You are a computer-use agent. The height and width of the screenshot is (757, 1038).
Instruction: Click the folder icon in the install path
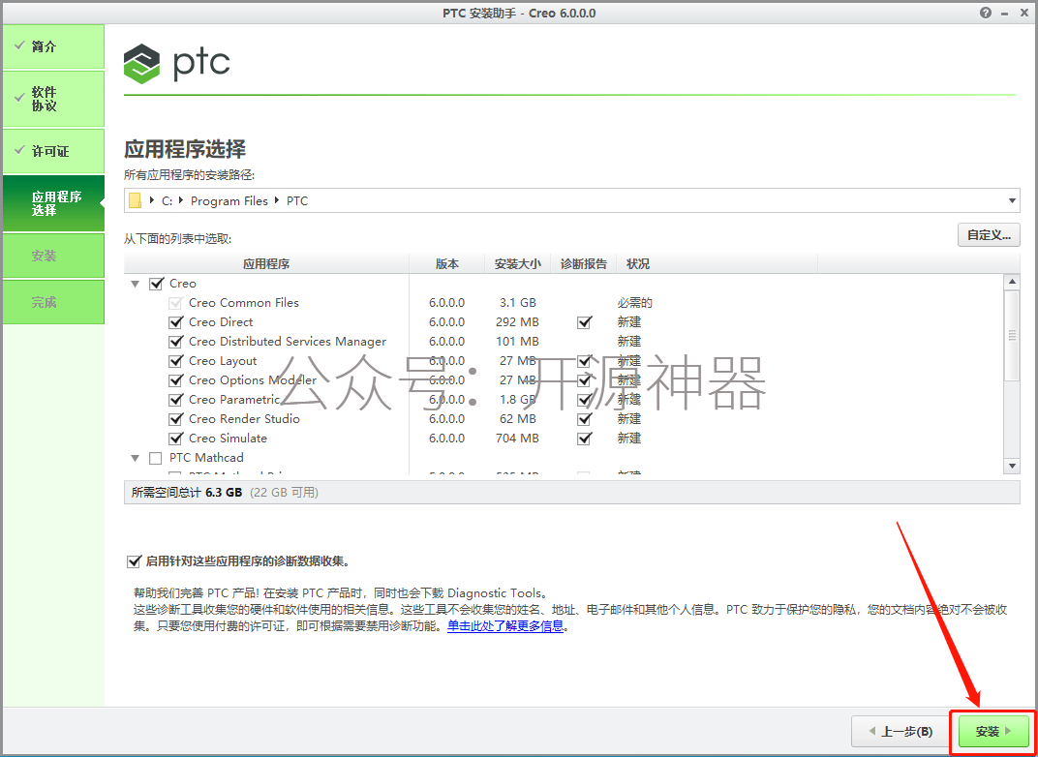[136, 200]
